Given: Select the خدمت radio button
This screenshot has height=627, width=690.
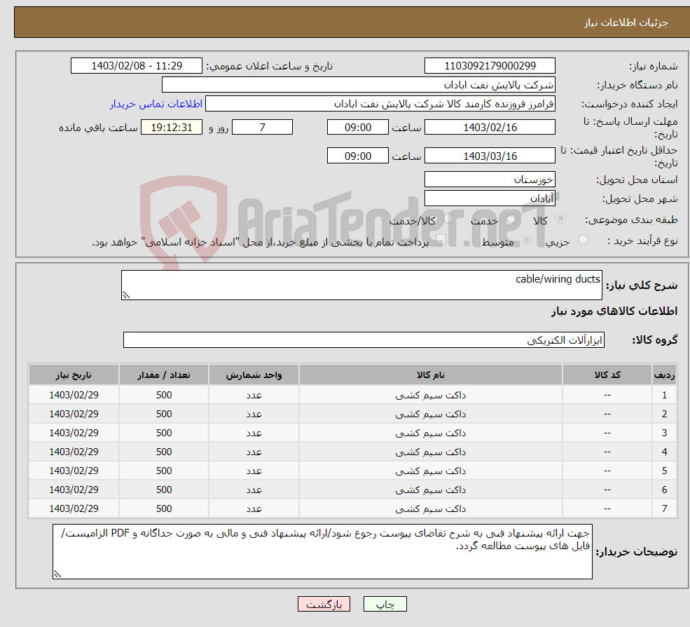Looking at the screenshot, I should (x=511, y=219).
